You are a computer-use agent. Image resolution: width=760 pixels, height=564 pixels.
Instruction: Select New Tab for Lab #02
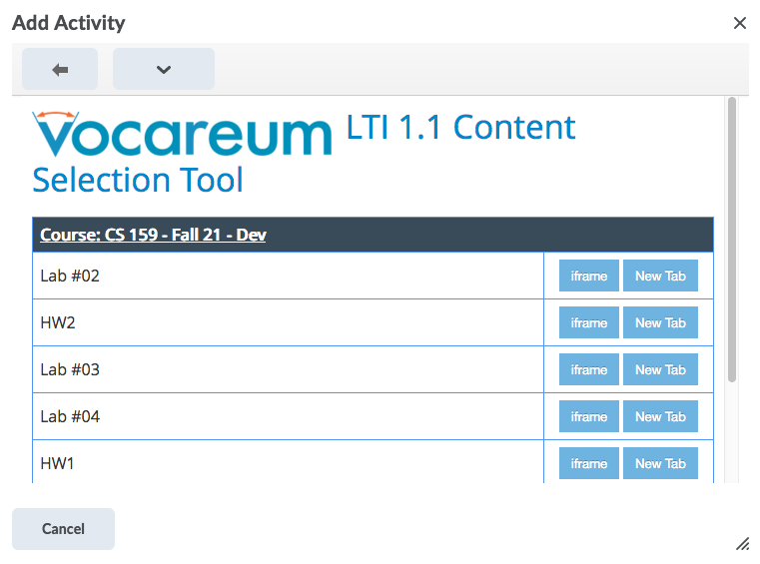point(660,276)
